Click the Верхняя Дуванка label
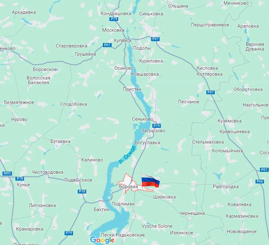Viewport: 269px width, 245px height. pos(255,46)
